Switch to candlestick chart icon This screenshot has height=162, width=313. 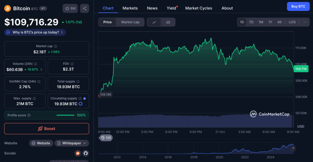click(x=168, y=22)
